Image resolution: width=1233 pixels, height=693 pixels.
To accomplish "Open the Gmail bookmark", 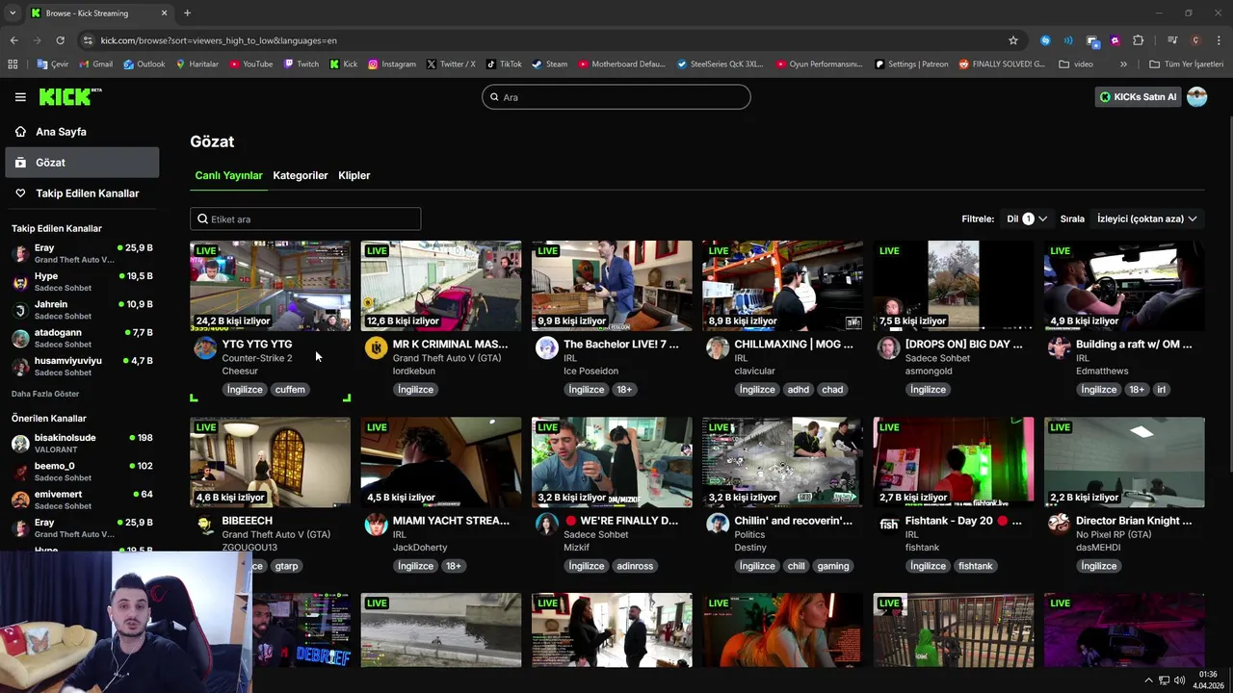I will (95, 64).
